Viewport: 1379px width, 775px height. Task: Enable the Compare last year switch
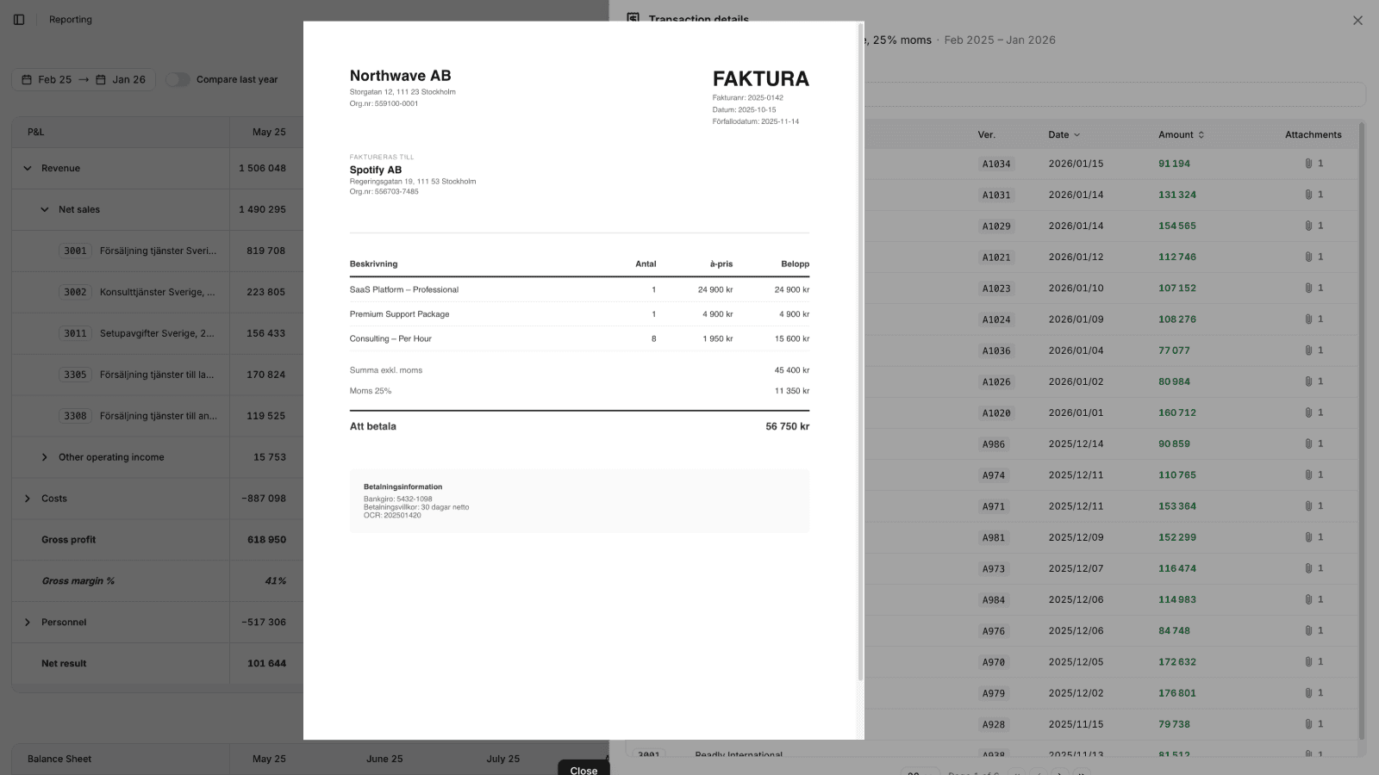click(x=178, y=79)
